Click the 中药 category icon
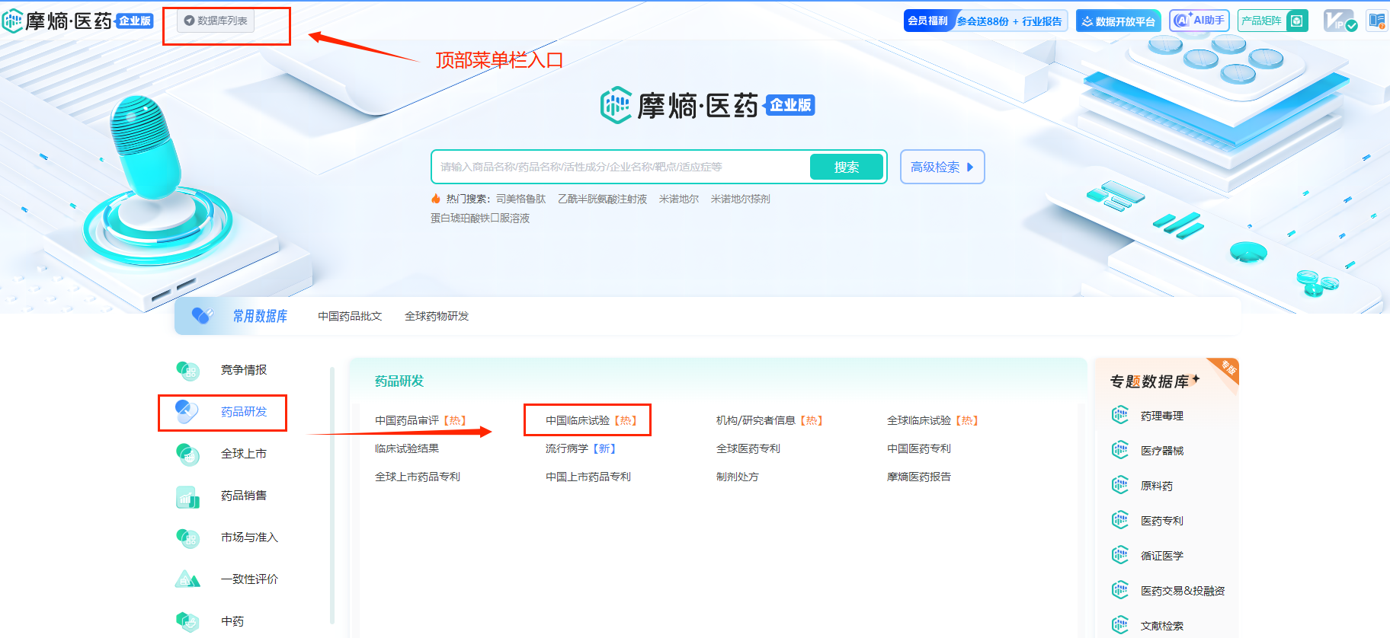The width and height of the screenshot is (1390, 638). 187,621
